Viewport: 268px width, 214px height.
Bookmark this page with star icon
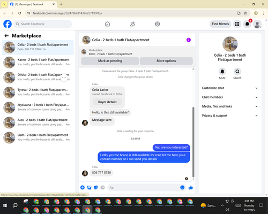pos(245,13)
